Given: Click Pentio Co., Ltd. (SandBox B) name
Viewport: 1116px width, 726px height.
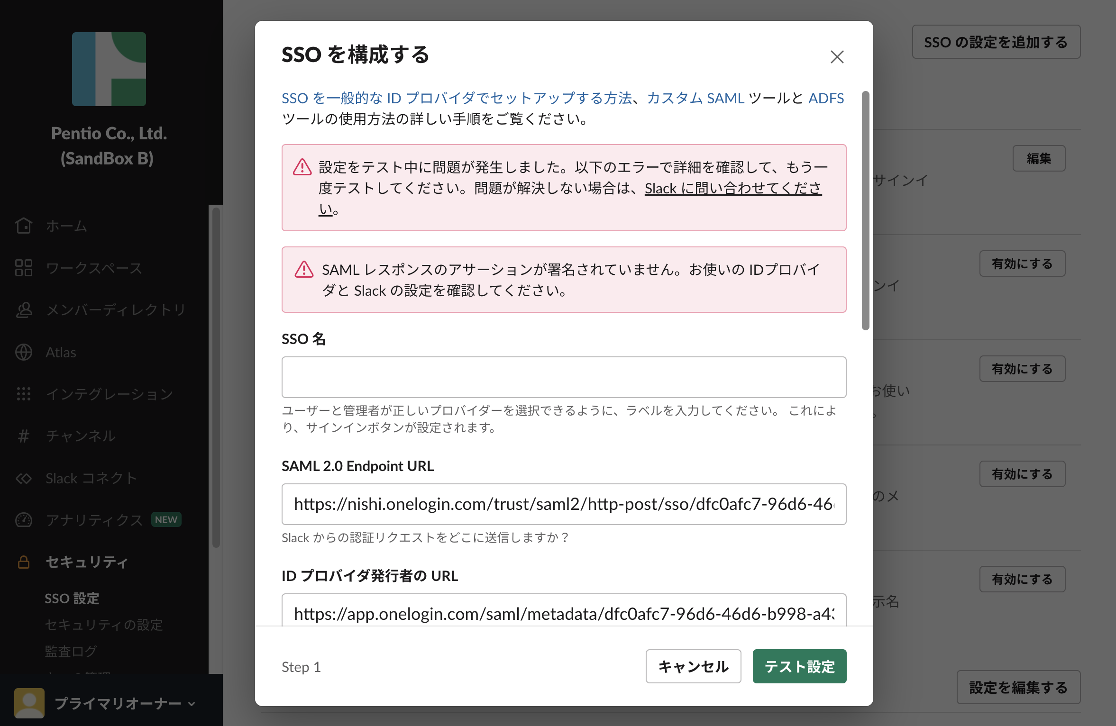Looking at the screenshot, I should point(109,145).
